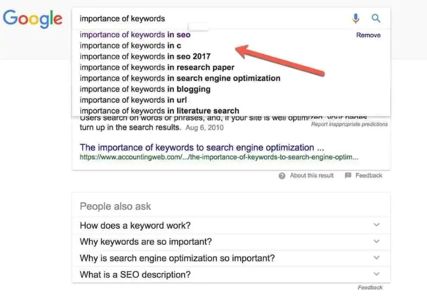Select "importance of keywords in blogging" suggestion

144,89
